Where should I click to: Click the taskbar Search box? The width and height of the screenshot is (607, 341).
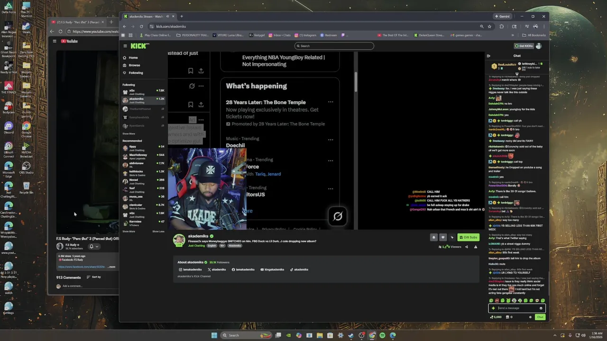[x=247, y=335]
